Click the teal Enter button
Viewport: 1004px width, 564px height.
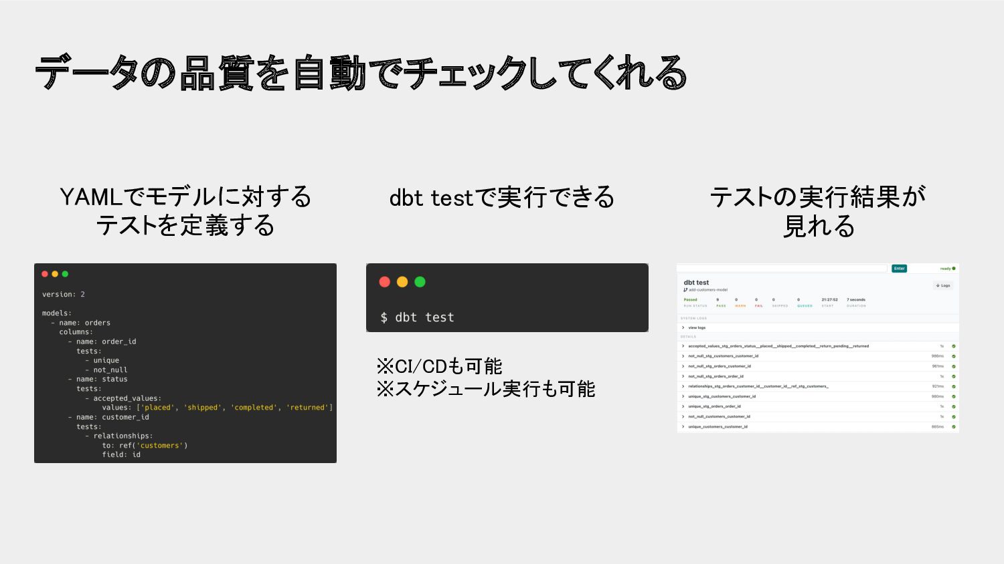899,269
